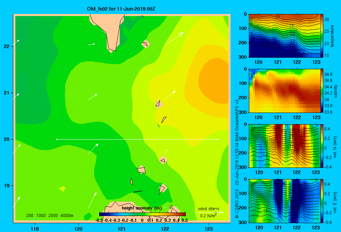The height and width of the screenshot is (232, 341).
Task: Select the eastern endpoint of the transect line
Action: tap(218, 139)
